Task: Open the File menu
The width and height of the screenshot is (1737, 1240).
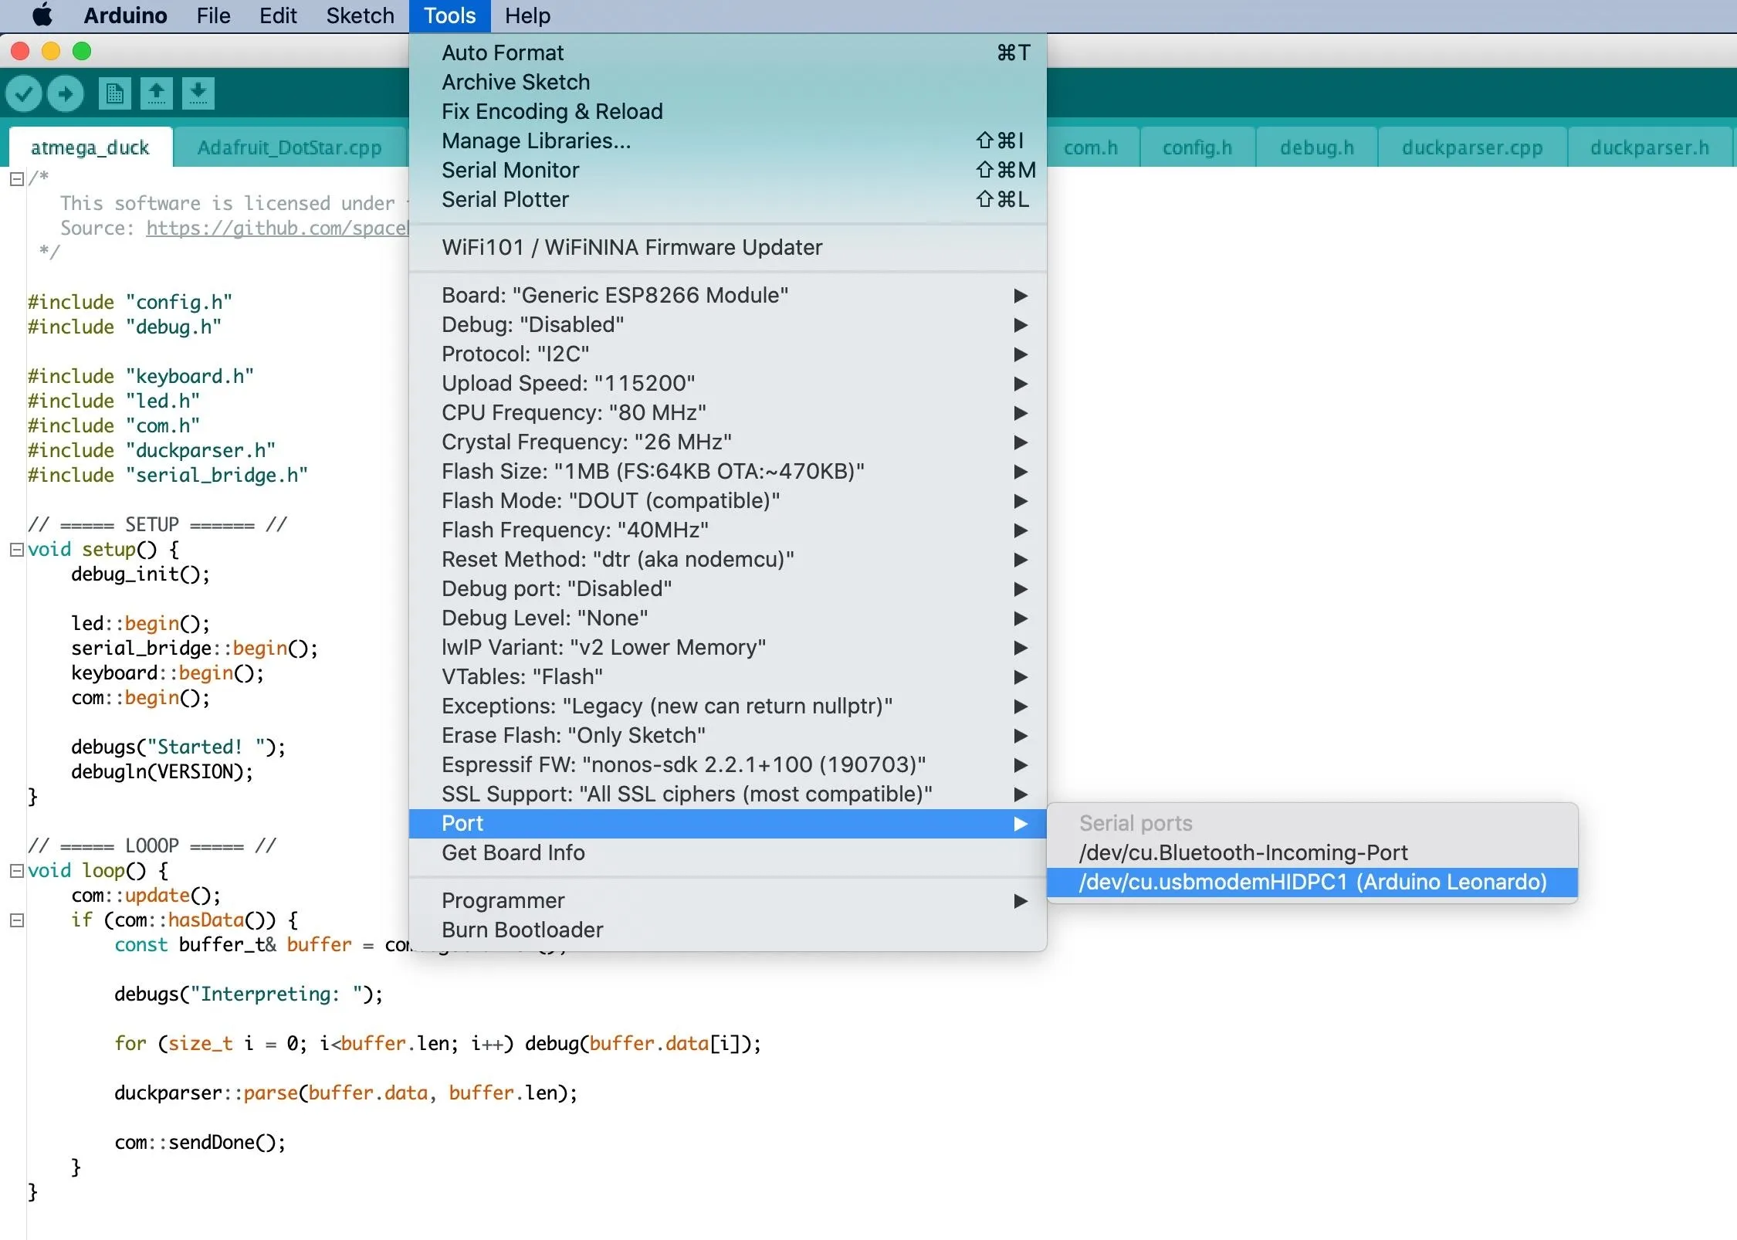Action: click(x=213, y=15)
